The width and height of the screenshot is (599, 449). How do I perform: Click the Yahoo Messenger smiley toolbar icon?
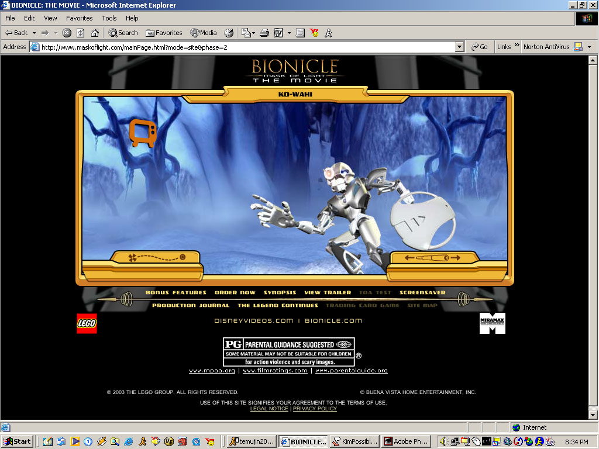point(314,33)
